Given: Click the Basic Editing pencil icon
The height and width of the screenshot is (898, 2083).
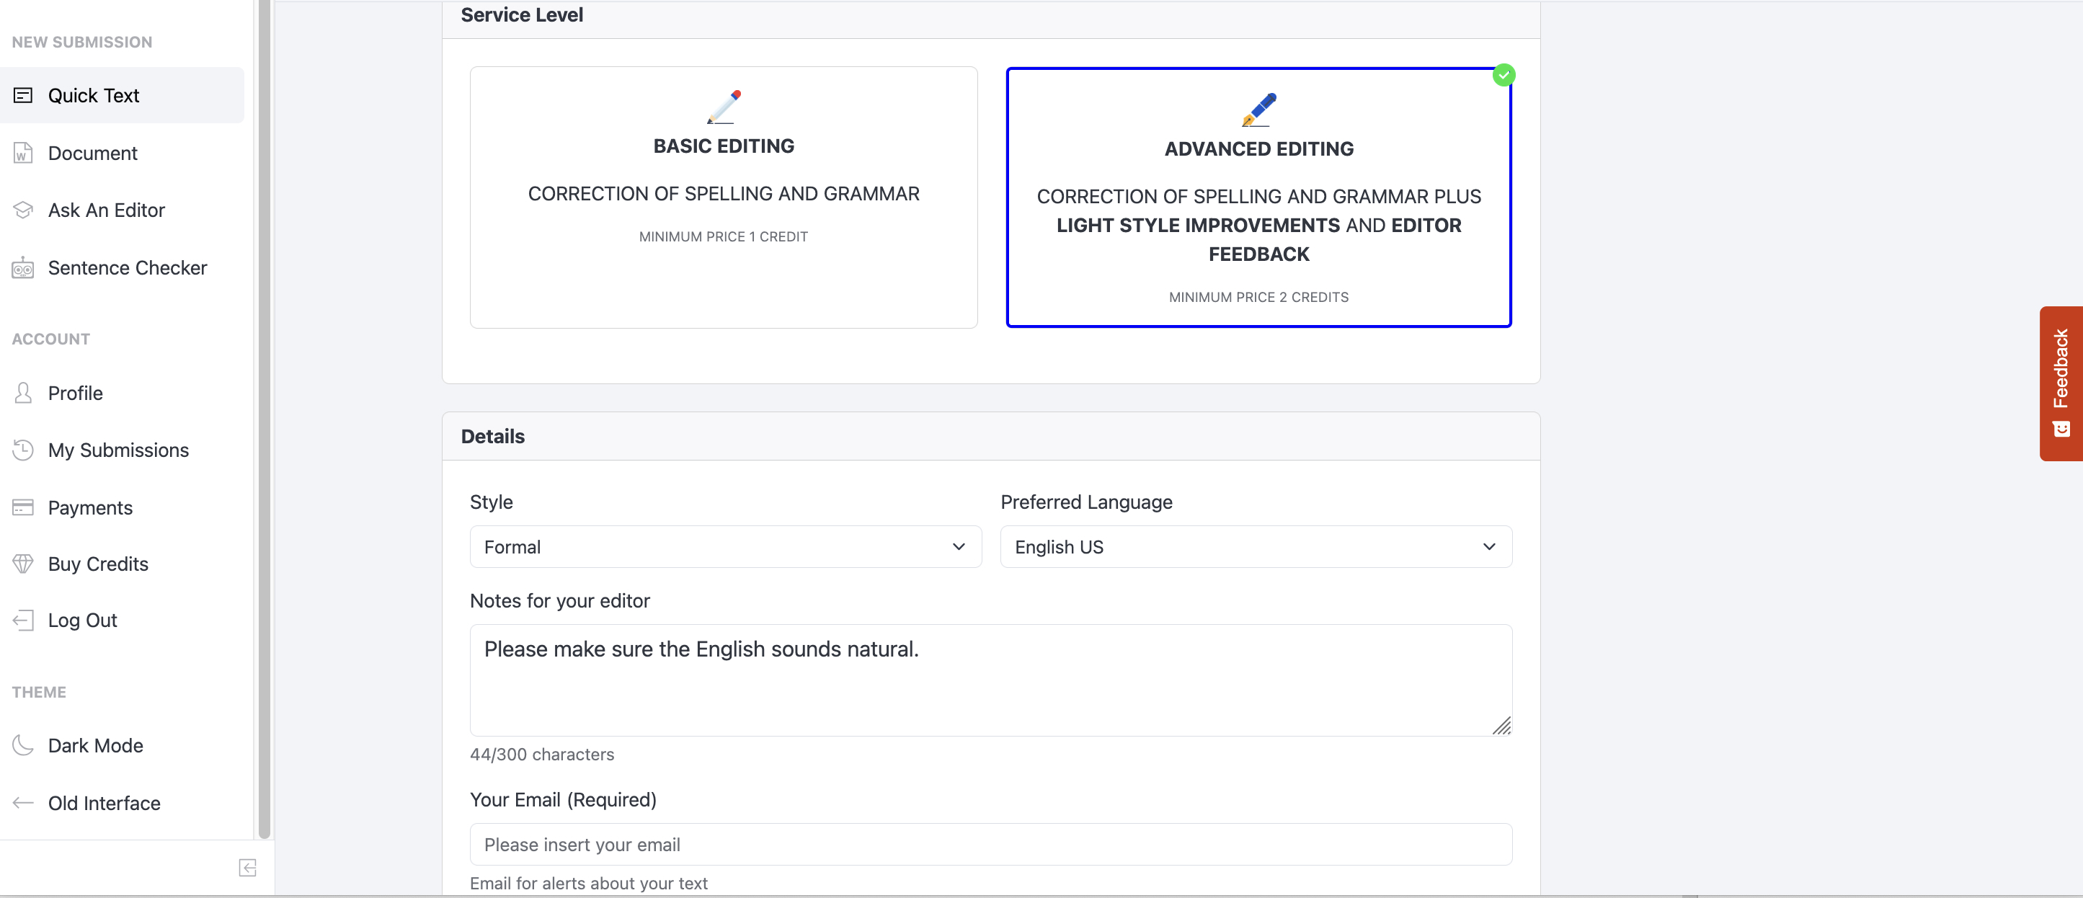Looking at the screenshot, I should 724,107.
